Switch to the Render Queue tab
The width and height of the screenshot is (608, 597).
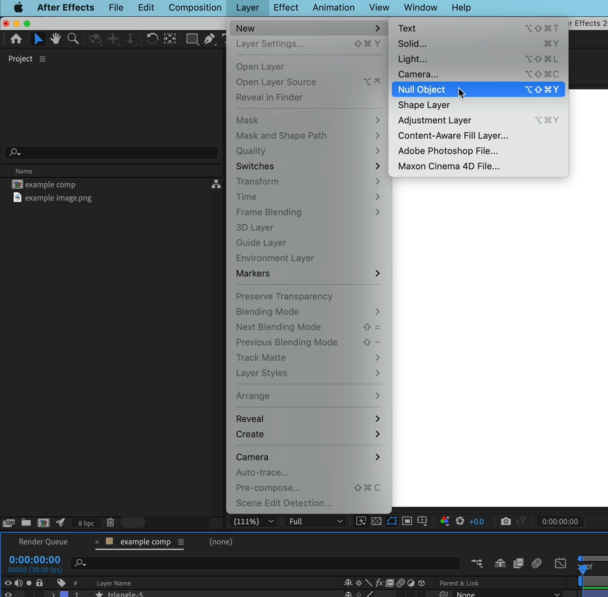[x=43, y=541]
